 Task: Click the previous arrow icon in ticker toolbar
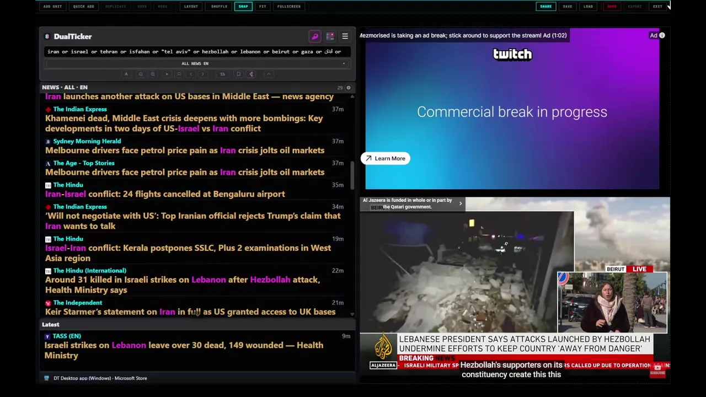pyautogui.click(x=191, y=74)
